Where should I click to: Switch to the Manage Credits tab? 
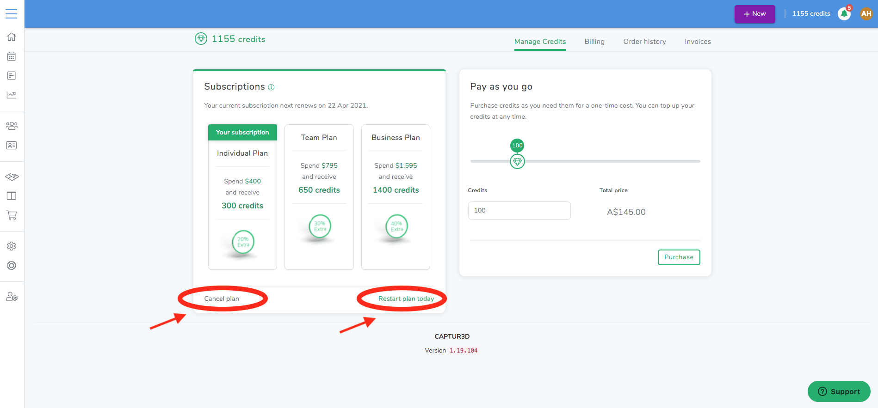tap(540, 42)
